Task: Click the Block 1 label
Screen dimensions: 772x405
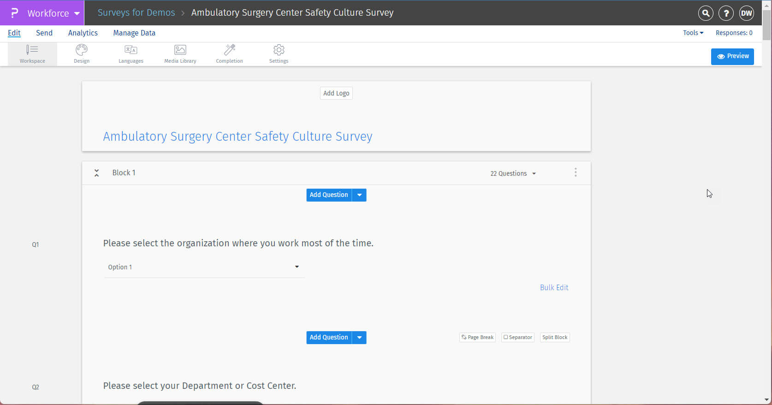Action: [x=124, y=173]
